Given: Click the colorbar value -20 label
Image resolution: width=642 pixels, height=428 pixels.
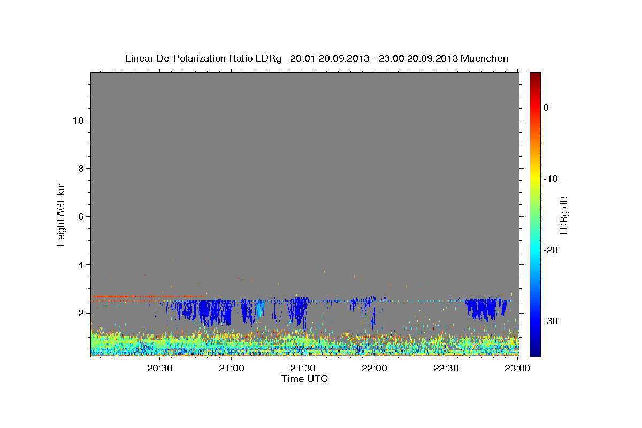Looking at the screenshot, I should point(551,250).
